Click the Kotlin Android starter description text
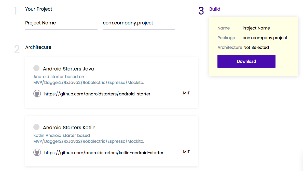The image size is (303, 171). coord(89,138)
